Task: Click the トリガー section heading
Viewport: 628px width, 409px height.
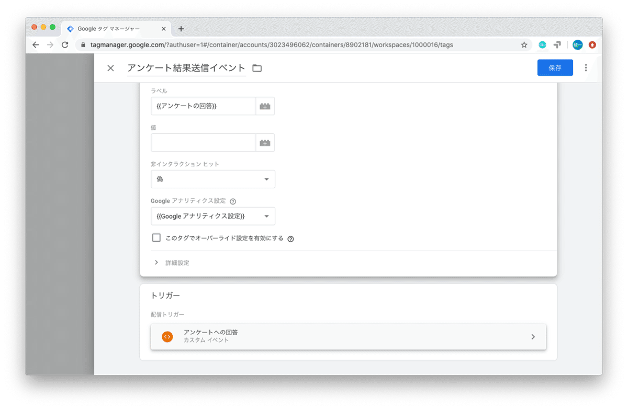Action: coord(165,296)
